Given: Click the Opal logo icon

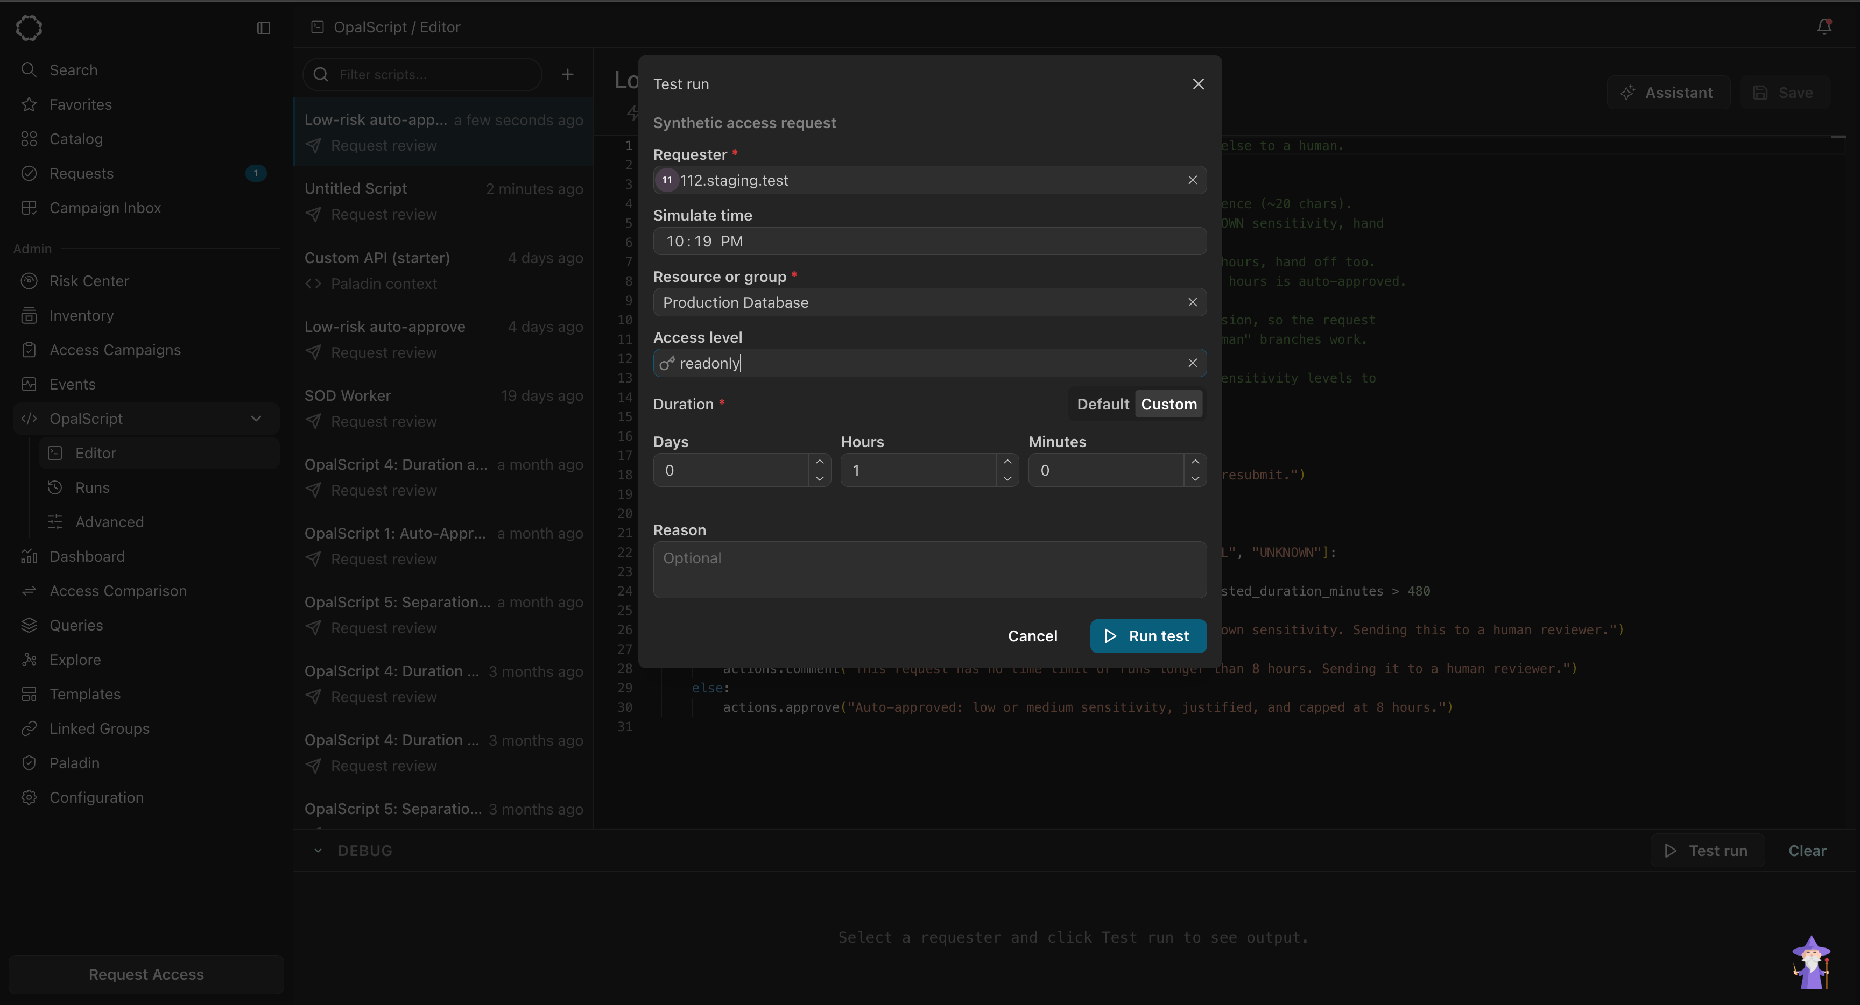Looking at the screenshot, I should point(29,27).
